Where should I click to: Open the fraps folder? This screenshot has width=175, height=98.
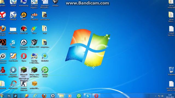[x=45, y=30]
